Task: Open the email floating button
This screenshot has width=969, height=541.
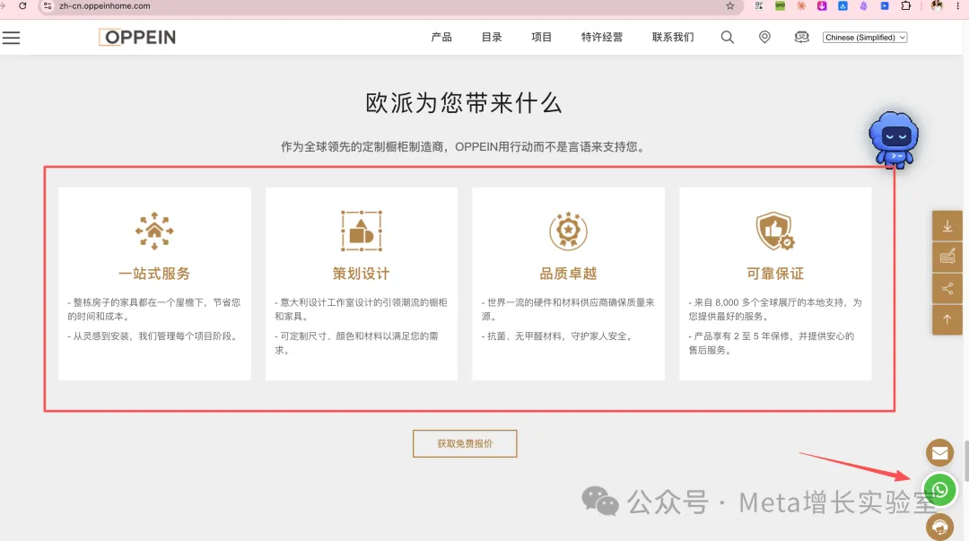Action: click(x=940, y=453)
